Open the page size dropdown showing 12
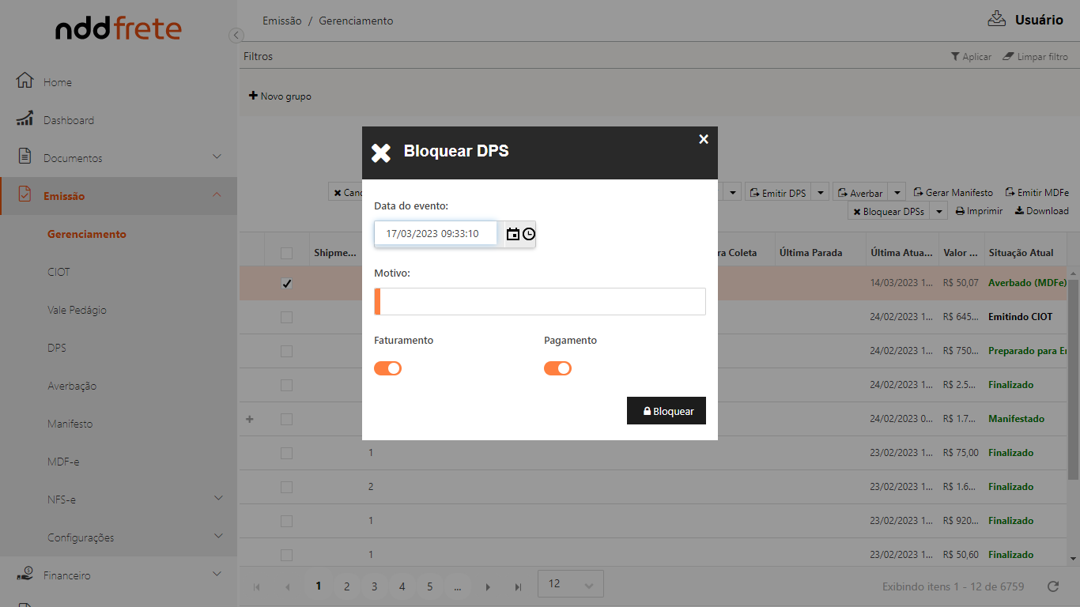Image resolution: width=1080 pixels, height=607 pixels. click(x=570, y=584)
